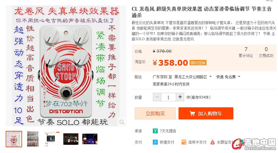Select the fifth dark pedalboard thumbnail
Image resolution: width=278 pixels, height=153 pixels.
[90, 139]
